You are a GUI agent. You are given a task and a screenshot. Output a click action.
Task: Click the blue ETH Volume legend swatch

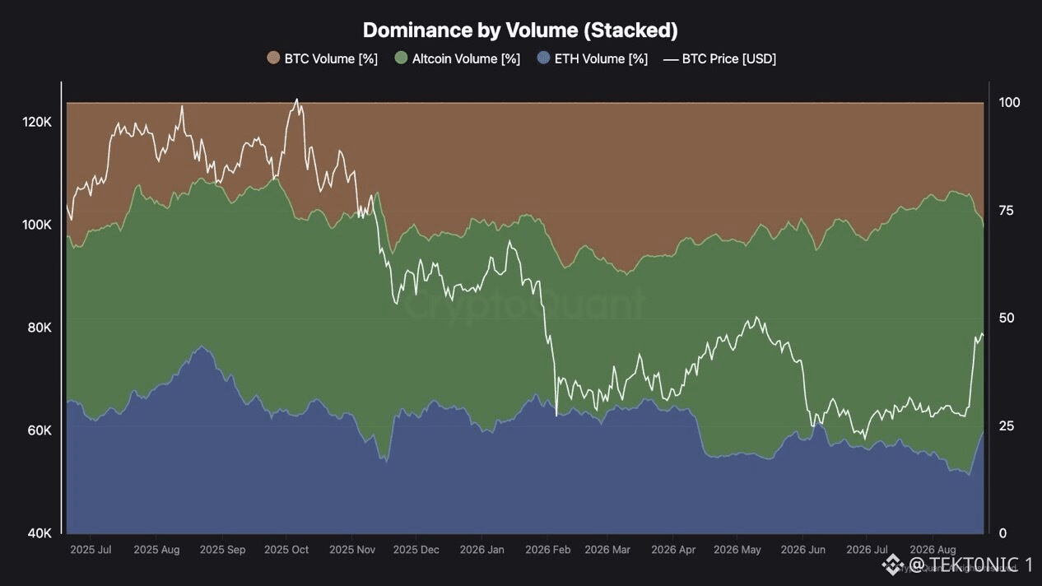coord(543,58)
